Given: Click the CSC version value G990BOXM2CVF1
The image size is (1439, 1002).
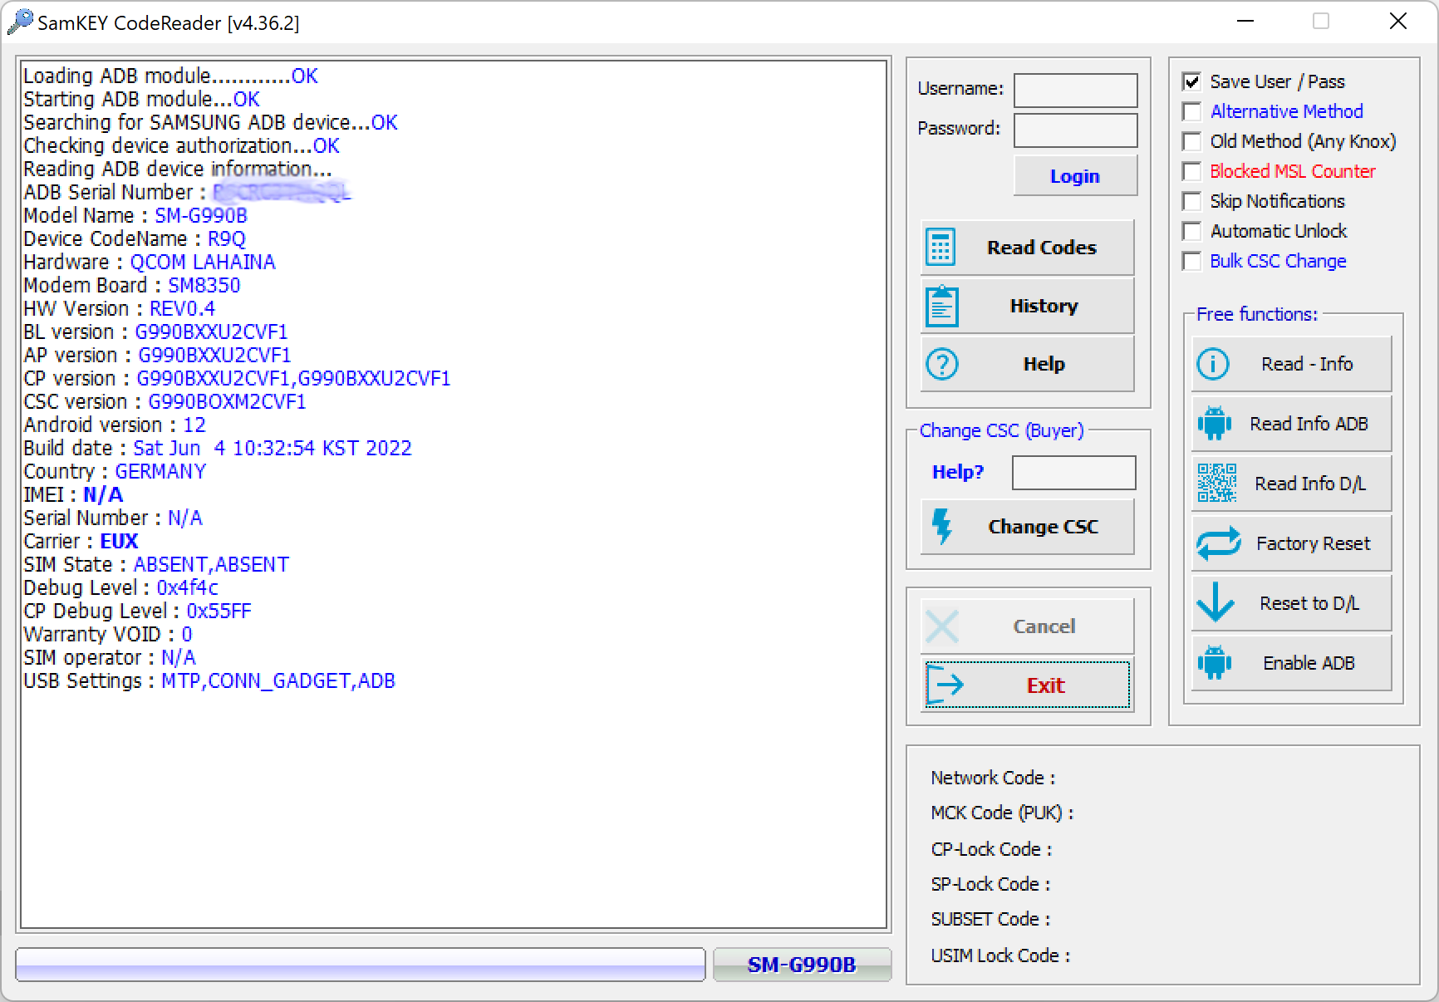Looking at the screenshot, I should click(x=227, y=401).
